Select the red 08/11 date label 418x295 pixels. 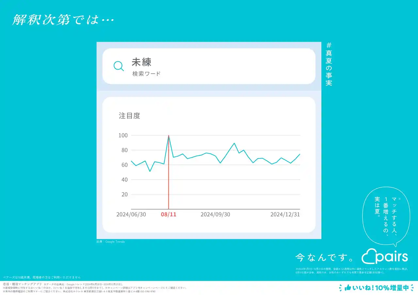point(169,214)
